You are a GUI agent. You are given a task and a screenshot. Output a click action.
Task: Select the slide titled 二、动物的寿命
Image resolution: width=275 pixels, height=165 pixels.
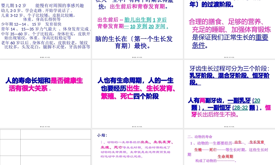[230, 147]
